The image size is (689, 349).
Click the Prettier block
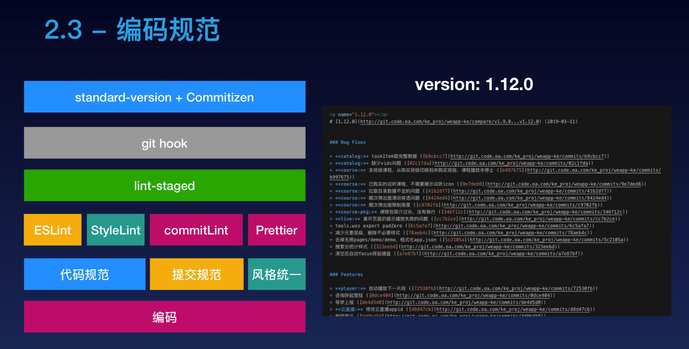(x=277, y=230)
